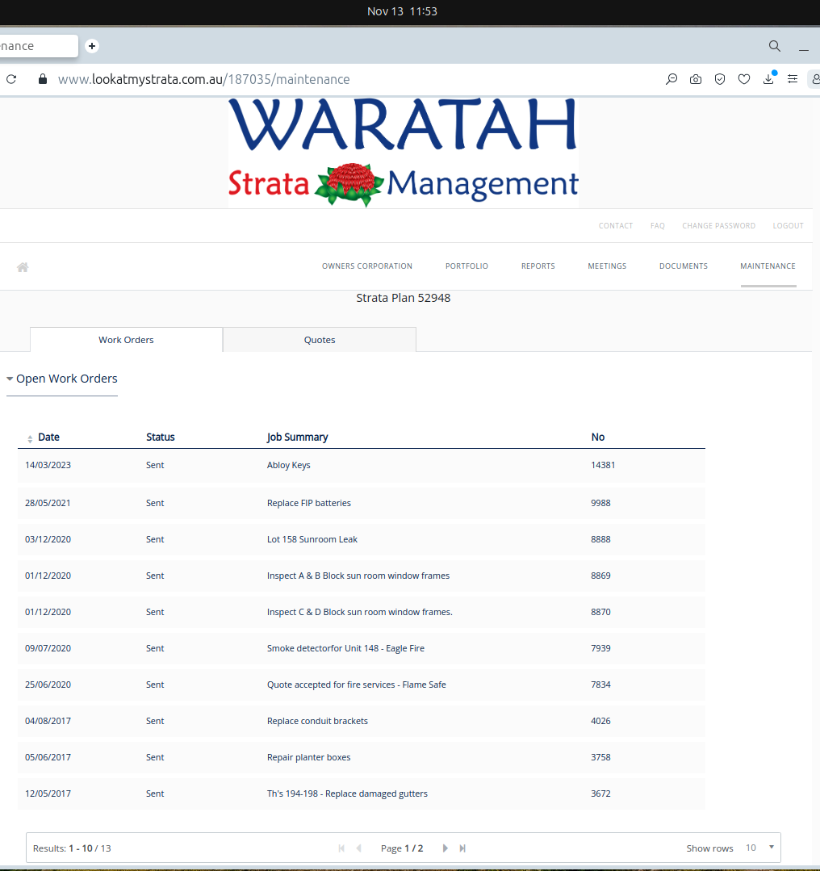The image size is (820, 871).
Task: Open the Reports menu
Action: (538, 266)
